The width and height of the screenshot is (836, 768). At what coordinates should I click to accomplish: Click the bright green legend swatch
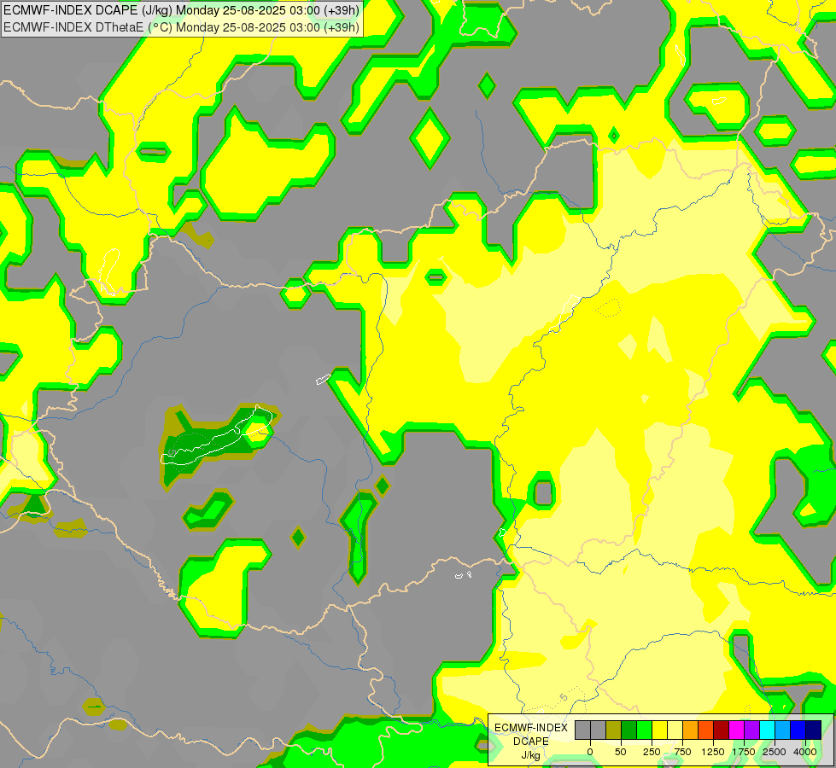tap(645, 730)
